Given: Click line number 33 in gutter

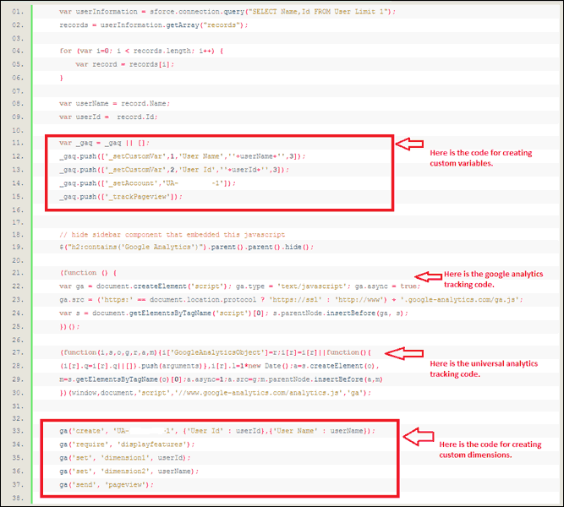Looking at the screenshot, I should point(18,430).
